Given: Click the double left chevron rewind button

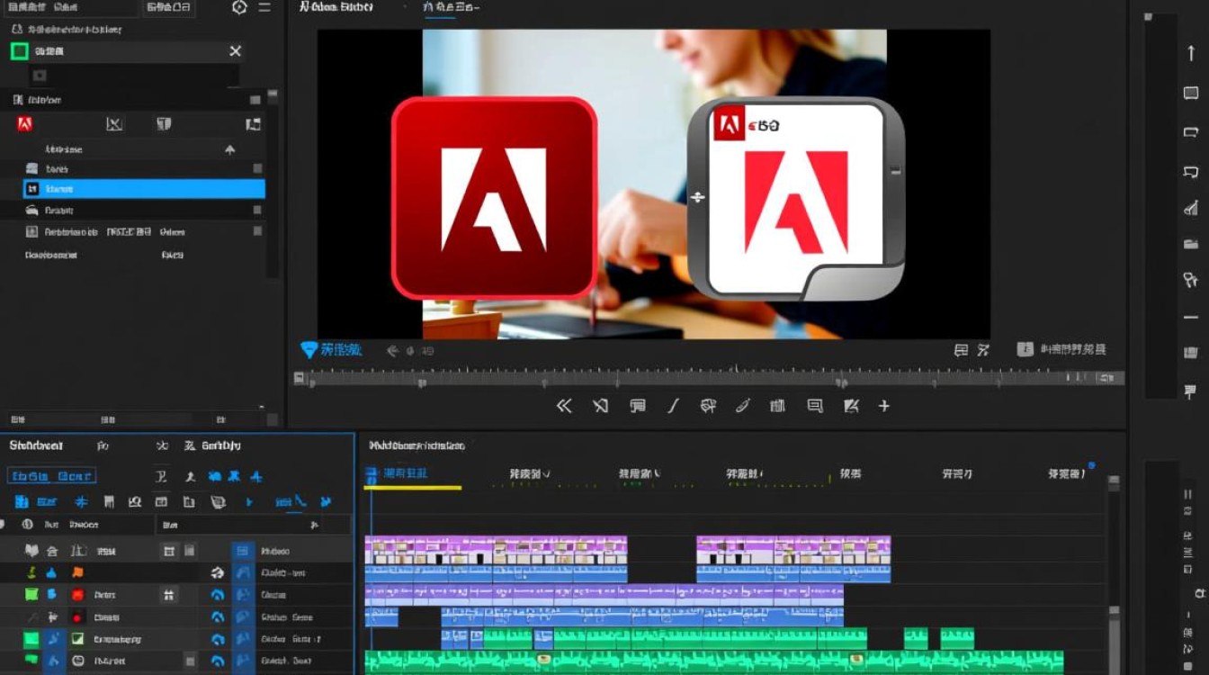Looking at the screenshot, I should tap(564, 406).
